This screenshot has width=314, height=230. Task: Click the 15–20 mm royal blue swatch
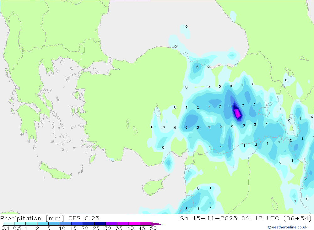[x=77, y=224]
